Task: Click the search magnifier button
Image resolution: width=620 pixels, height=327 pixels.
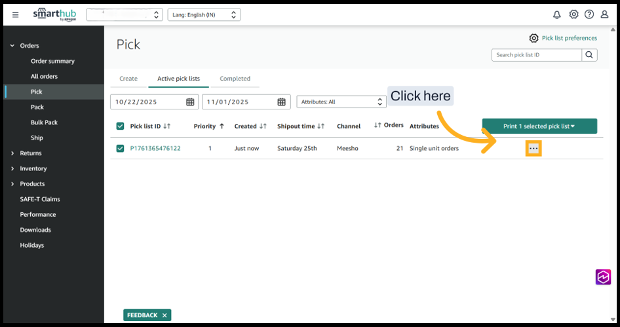Action: (589, 55)
